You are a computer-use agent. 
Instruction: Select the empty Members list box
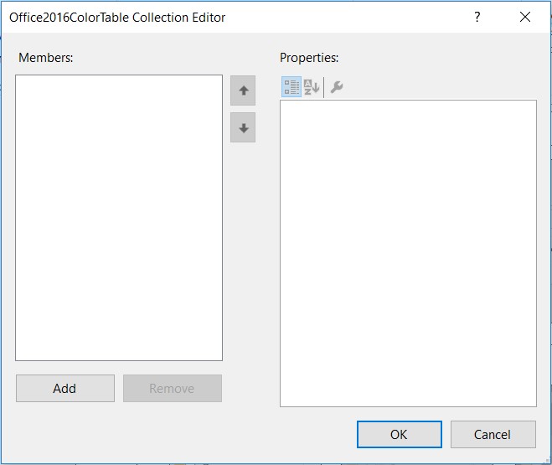tap(119, 218)
